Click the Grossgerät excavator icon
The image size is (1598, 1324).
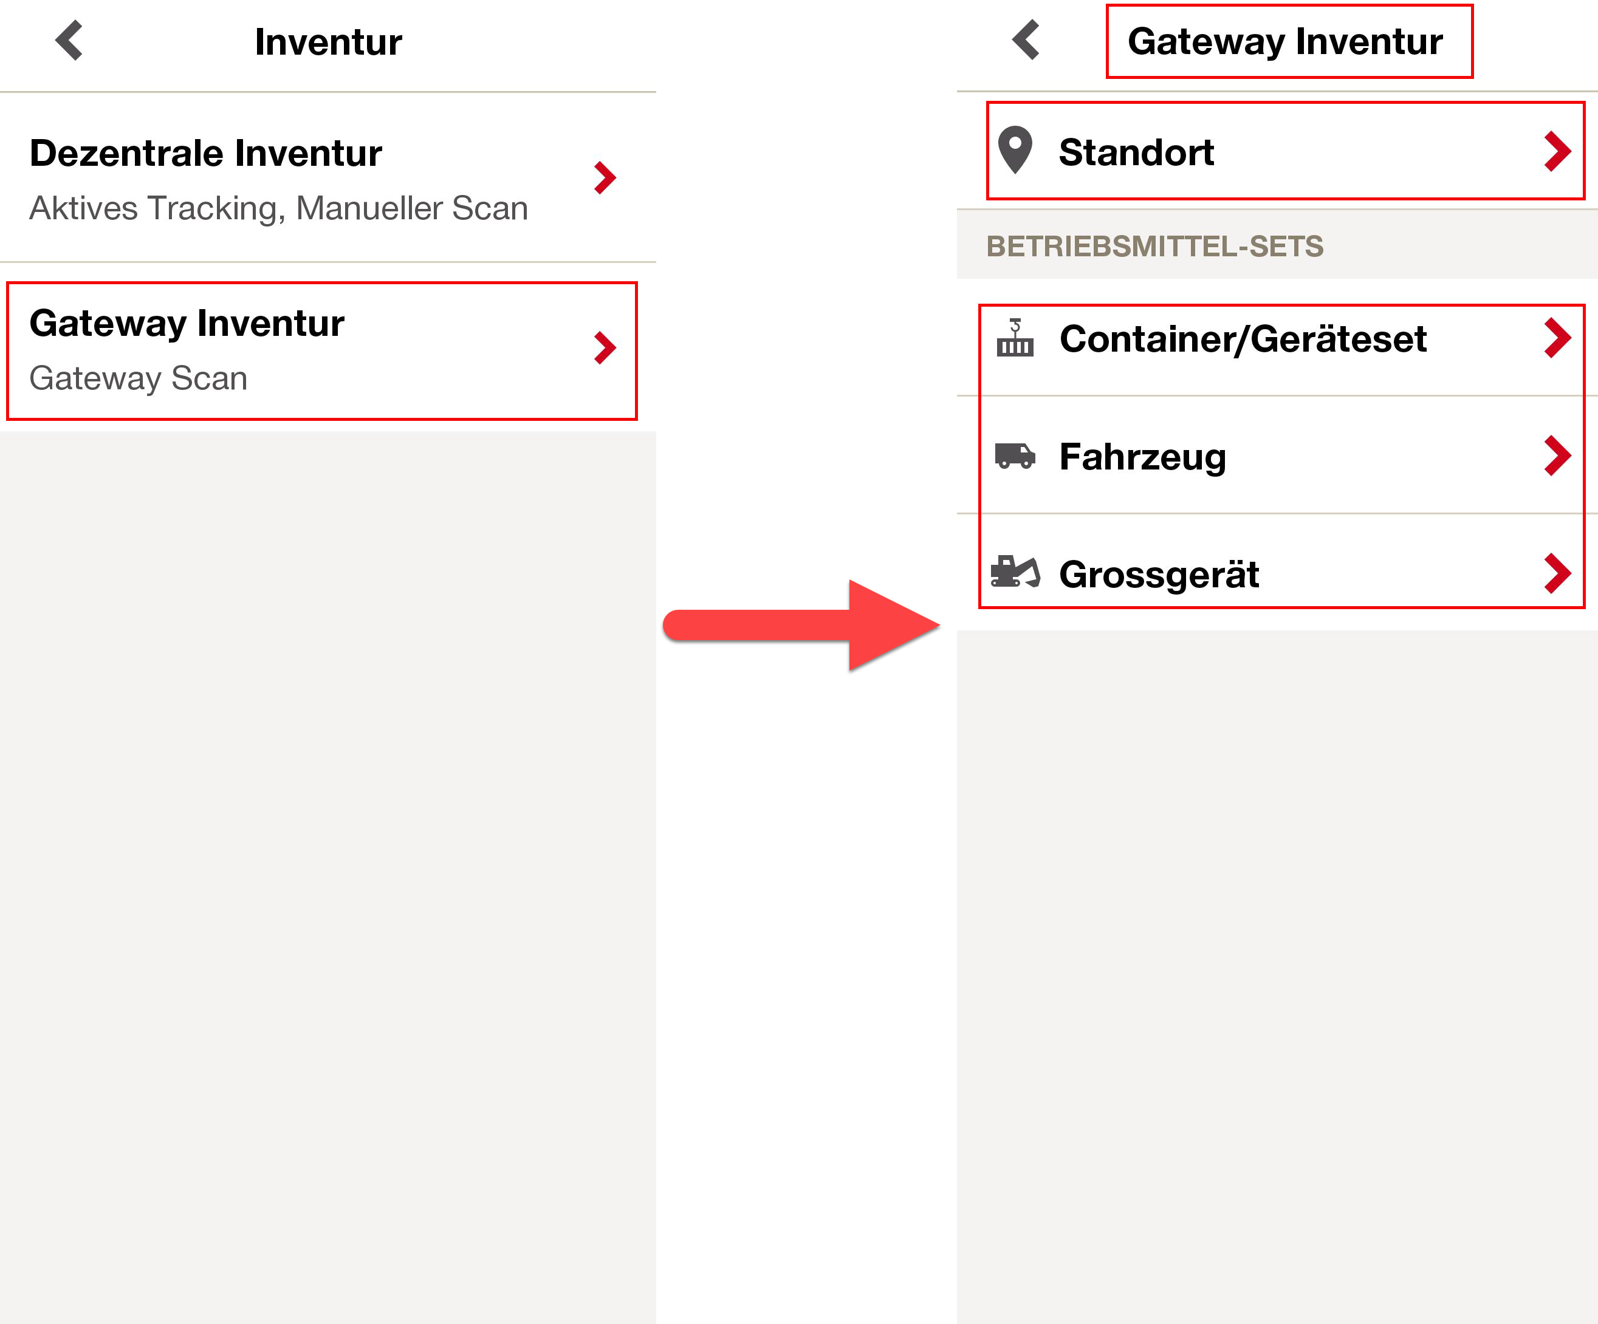pyautogui.click(x=1015, y=571)
